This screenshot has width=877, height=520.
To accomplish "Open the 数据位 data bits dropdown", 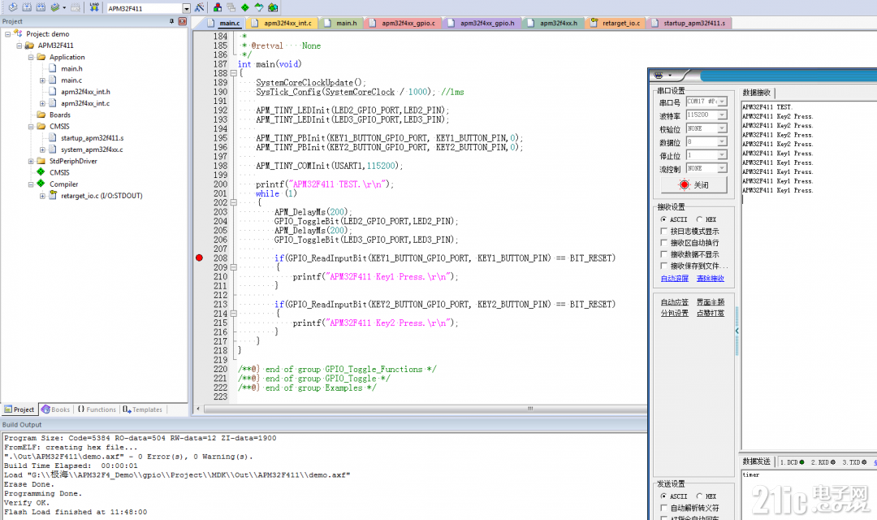I will click(722, 141).
